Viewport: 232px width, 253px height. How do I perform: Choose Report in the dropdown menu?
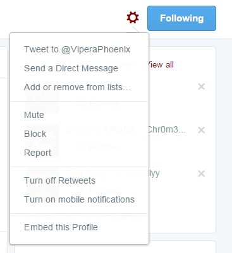(37, 153)
